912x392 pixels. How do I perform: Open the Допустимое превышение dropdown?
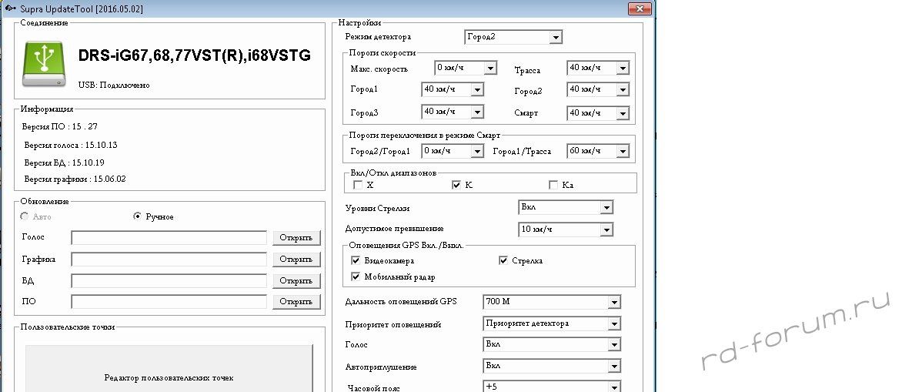click(x=566, y=230)
